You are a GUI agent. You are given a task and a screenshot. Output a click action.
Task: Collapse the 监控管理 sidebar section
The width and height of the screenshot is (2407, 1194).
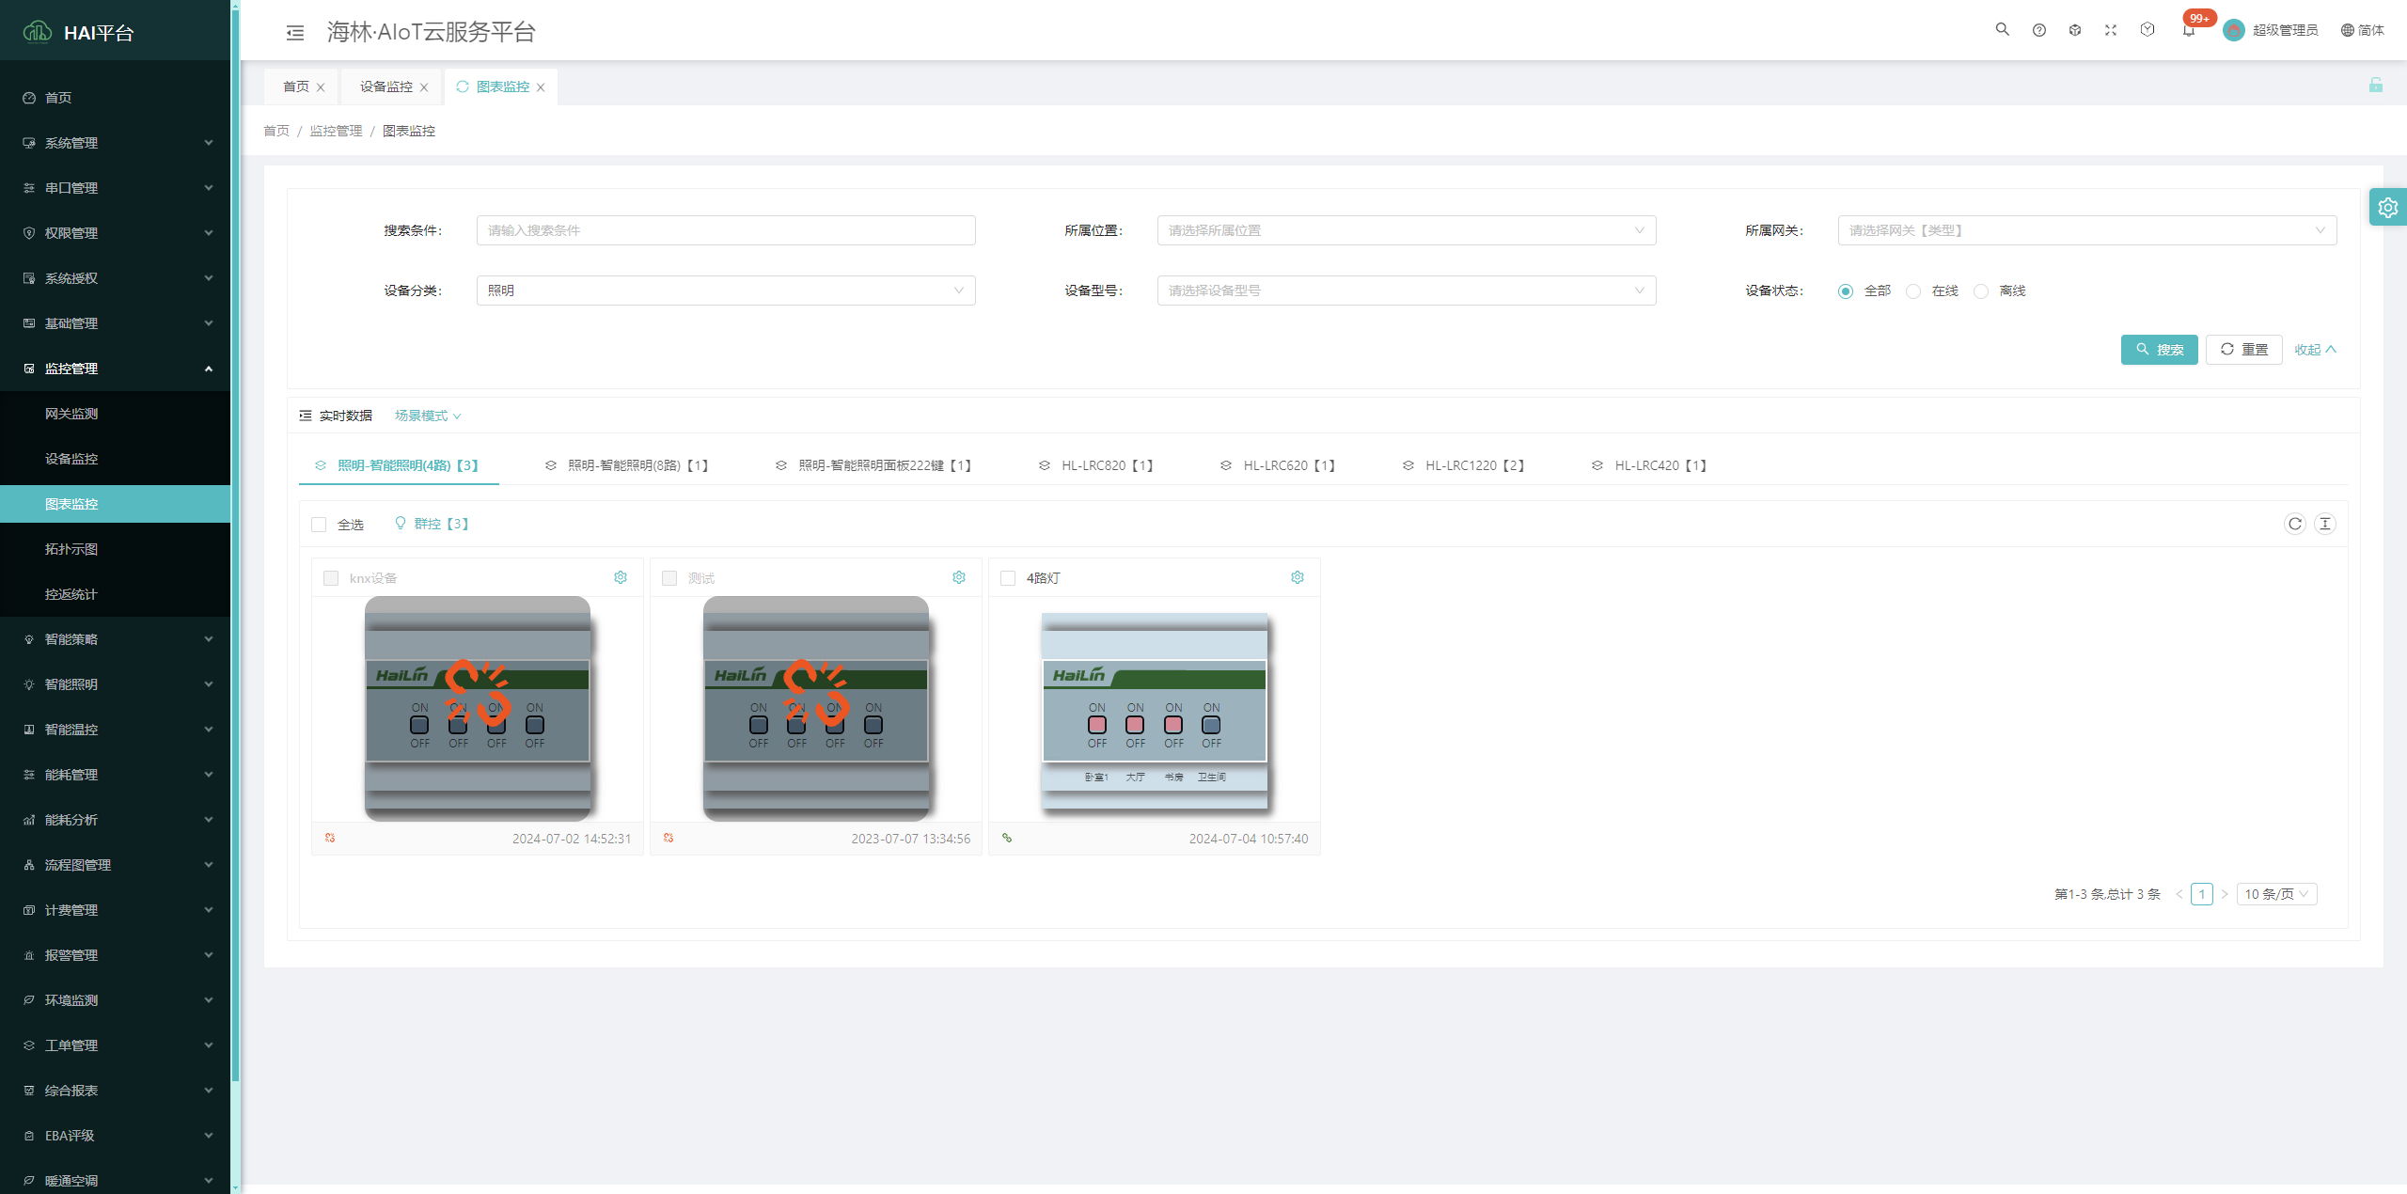pos(115,369)
